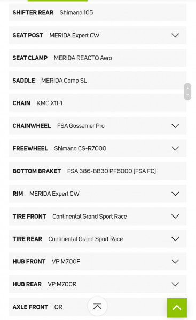196x320 pixels.
Task: Select the AXLE FRONT QR row
Action: click(98, 307)
